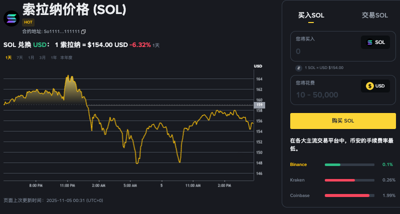The height and width of the screenshot is (214, 400).
Task: Copy the contract address with the copy icon
Action: tap(84, 31)
